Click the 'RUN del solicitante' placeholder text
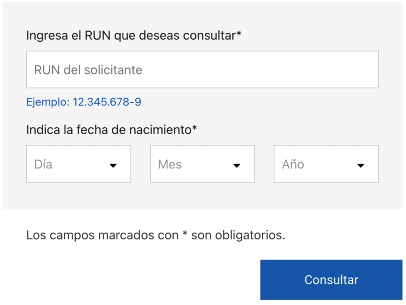Viewport: 406px width, 305px height. tap(88, 70)
